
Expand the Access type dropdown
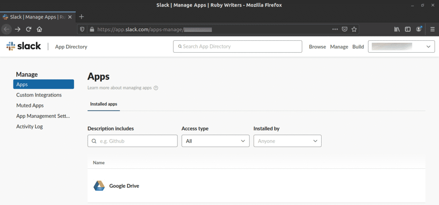tap(215, 141)
